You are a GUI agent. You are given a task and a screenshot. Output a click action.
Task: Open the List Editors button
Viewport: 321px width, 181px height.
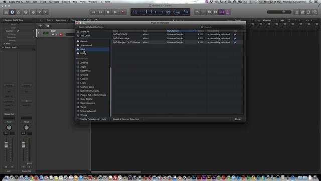click(x=296, y=12)
